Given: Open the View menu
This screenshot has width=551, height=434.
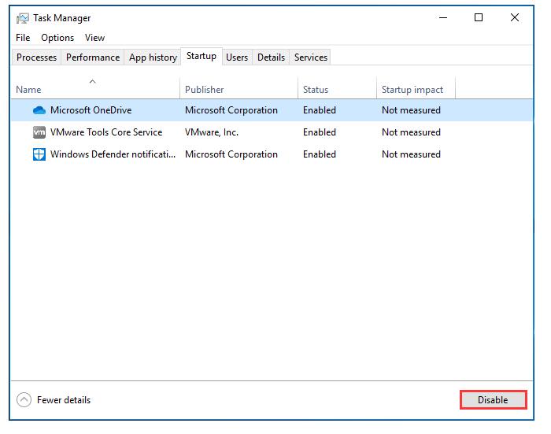Looking at the screenshot, I should click(95, 38).
